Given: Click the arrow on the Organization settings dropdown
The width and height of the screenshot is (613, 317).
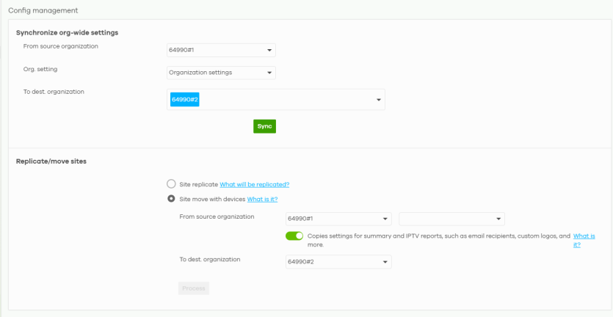Looking at the screenshot, I should [x=269, y=73].
